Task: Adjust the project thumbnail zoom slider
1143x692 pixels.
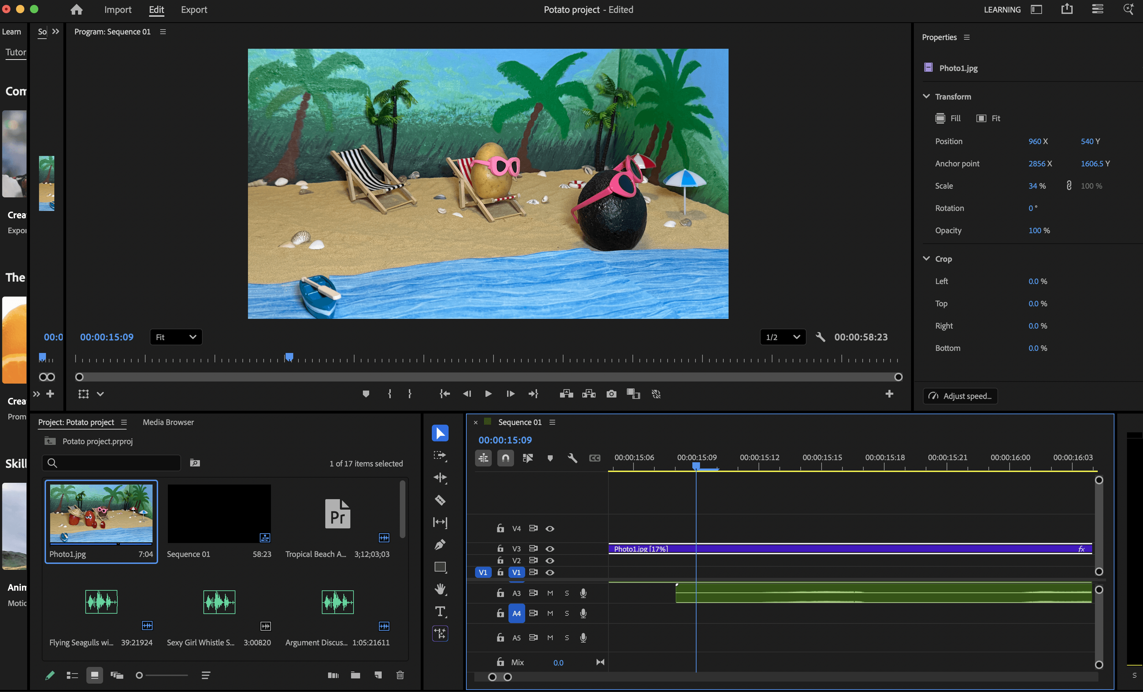Action: point(139,675)
